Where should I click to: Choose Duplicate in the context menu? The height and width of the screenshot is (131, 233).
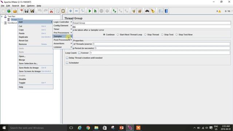tap(35, 37)
